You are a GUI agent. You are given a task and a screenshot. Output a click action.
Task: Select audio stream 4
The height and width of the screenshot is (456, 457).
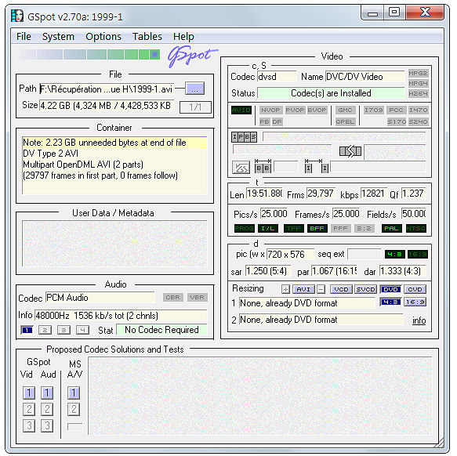[x=82, y=330]
